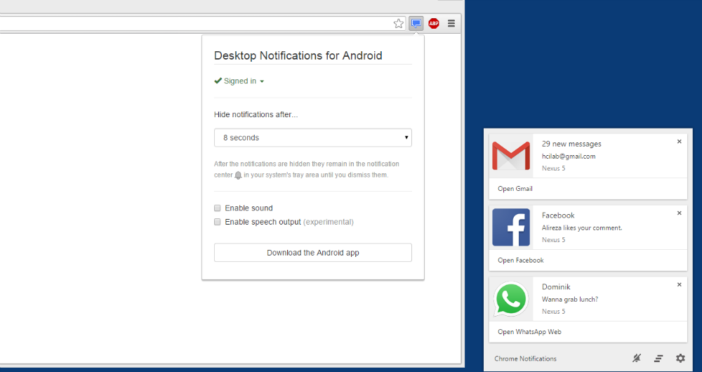Clear all notifications via stacked lines icon
702x372 pixels.
(658, 358)
